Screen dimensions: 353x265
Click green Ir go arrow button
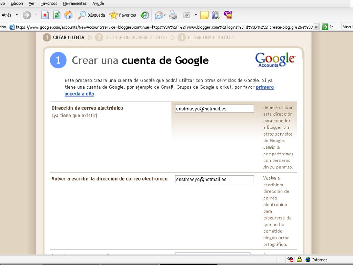[325, 27]
